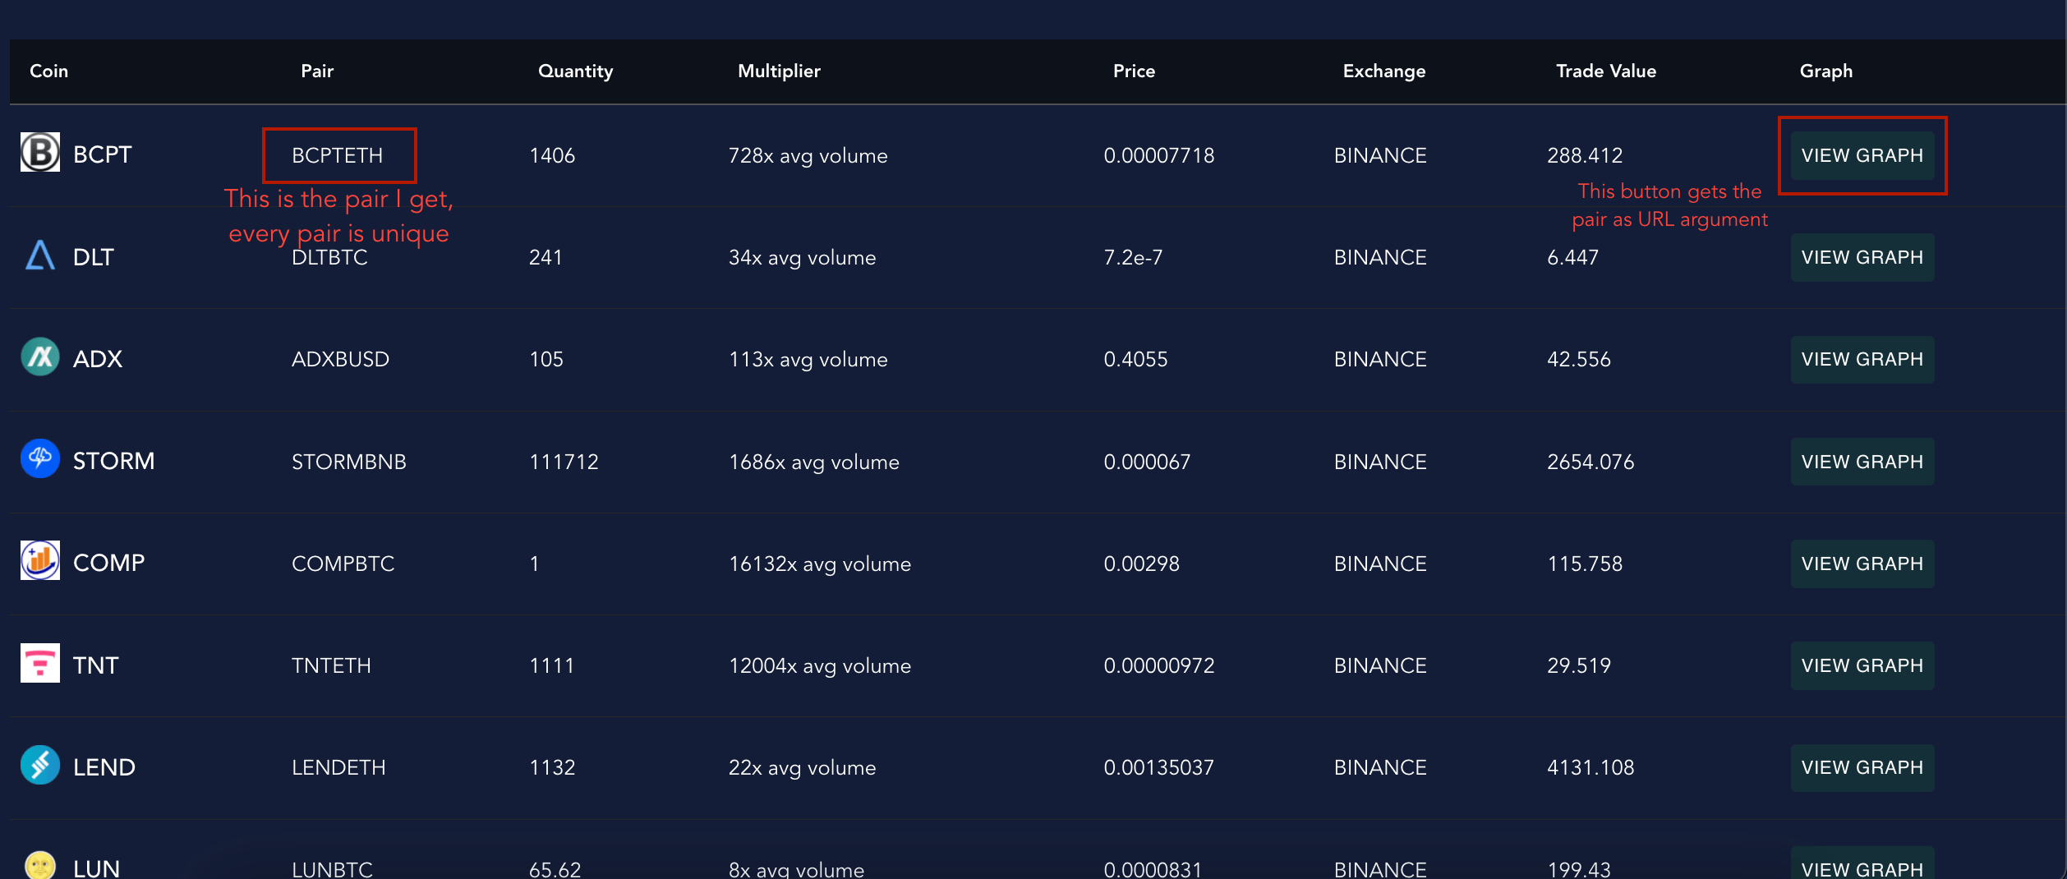Click the BCPT coin name
This screenshot has width=2067, height=879.
point(103,154)
